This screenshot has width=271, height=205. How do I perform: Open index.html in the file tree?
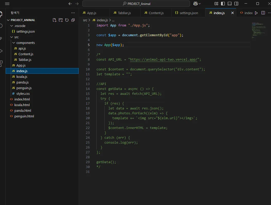tap(42, 99)
